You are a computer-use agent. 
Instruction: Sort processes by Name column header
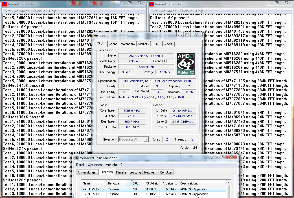pos(94,183)
